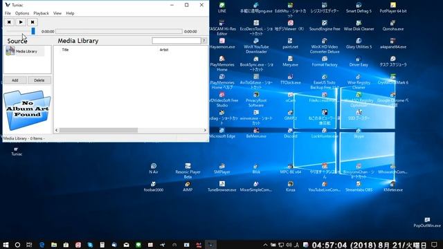Select the Driver Easy desktop icon
The image size is (443, 249).
(359, 62)
